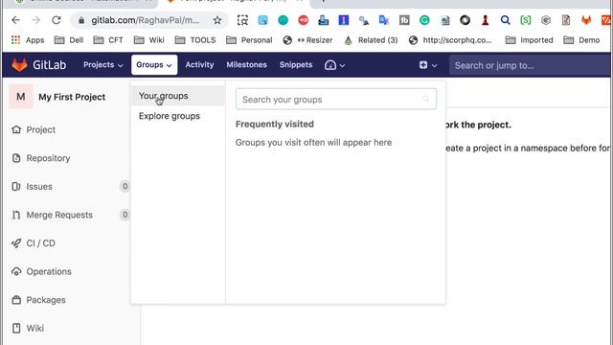Click the Issues count badge
This screenshot has width=613, height=345.
125,186
